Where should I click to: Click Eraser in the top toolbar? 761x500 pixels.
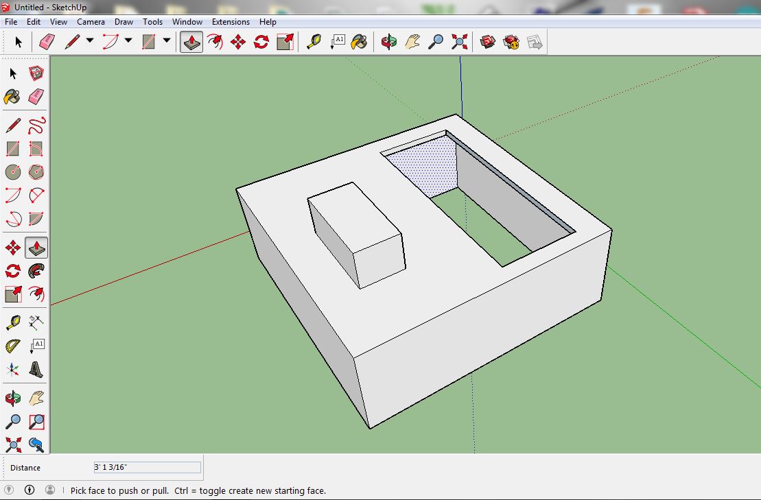pos(47,42)
